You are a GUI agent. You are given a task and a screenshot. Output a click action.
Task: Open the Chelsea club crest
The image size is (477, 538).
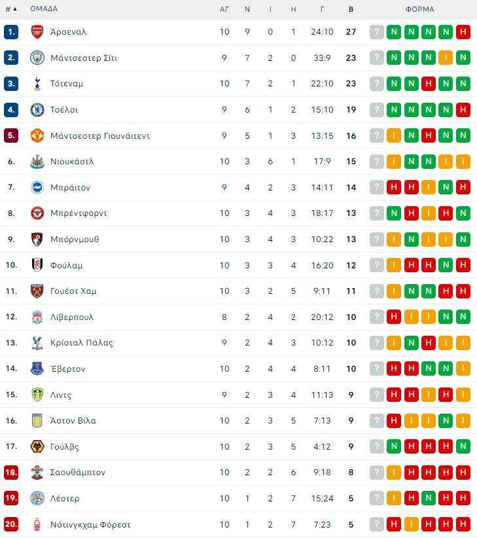tap(37, 110)
